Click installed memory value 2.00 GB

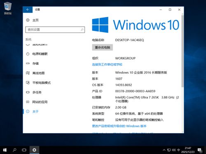coord(121,107)
